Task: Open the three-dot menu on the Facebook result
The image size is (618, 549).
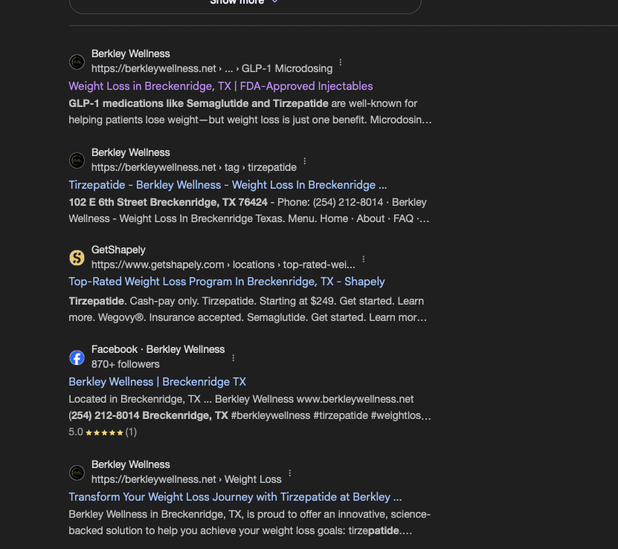Action: [233, 357]
